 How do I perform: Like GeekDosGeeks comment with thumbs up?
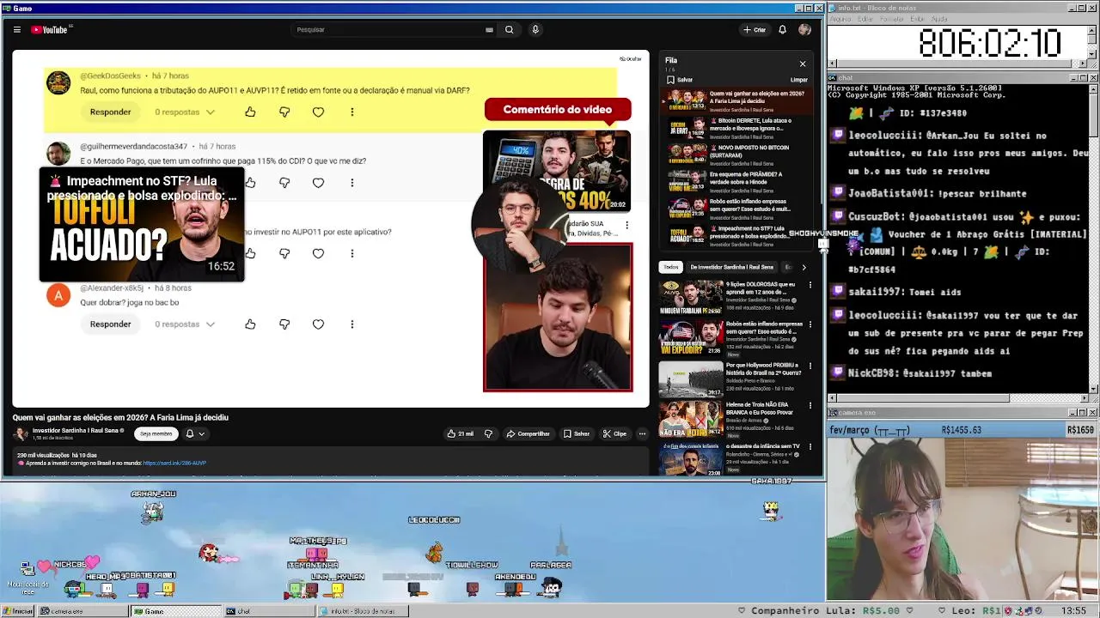250,112
